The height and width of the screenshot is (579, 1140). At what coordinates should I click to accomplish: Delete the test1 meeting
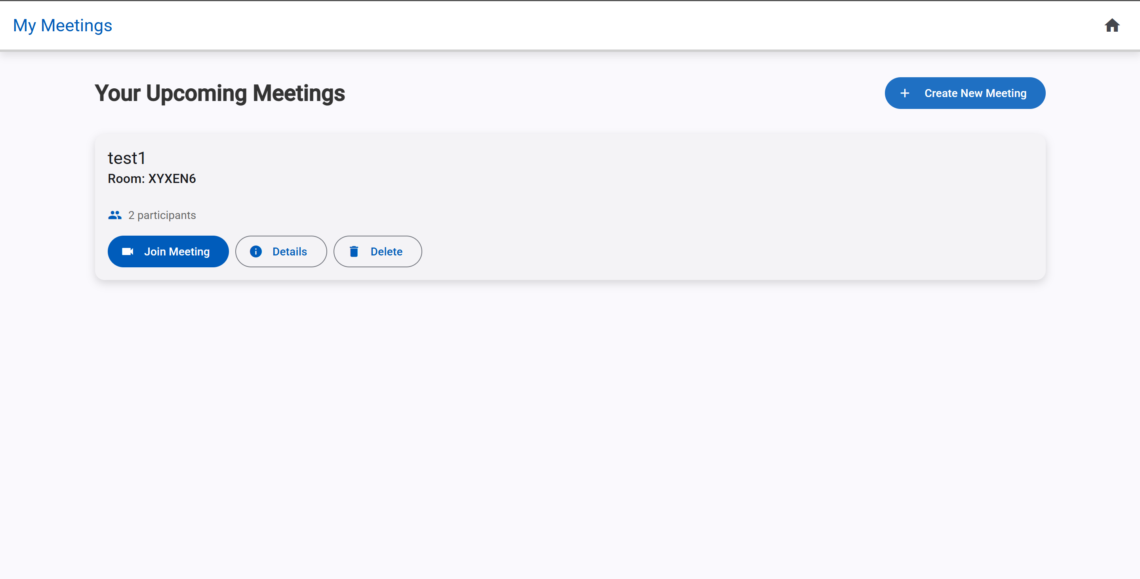[x=377, y=251]
